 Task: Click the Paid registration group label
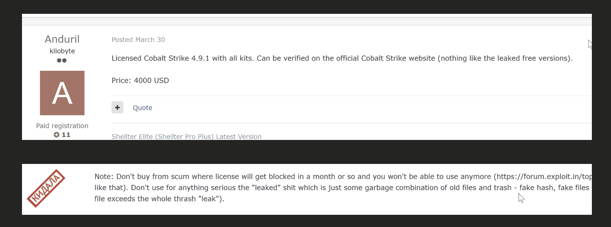click(62, 126)
